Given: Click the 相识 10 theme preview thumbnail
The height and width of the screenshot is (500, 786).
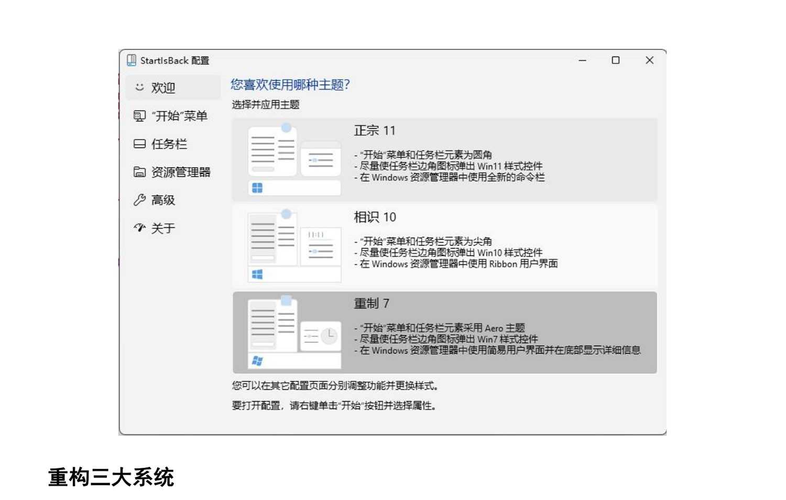Looking at the screenshot, I should pyautogui.click(x=294, y=246).
